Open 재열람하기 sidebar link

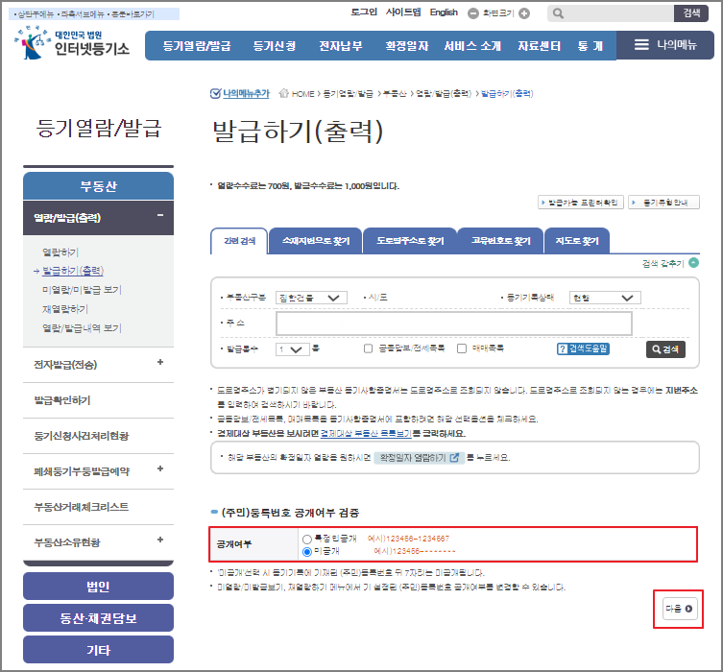(x=65, y=309)
